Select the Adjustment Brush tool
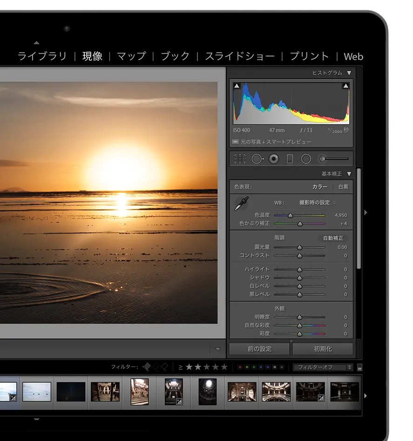The height and width of the screenshot is (441, 413). pyautogui.click(x=334, y=159)
